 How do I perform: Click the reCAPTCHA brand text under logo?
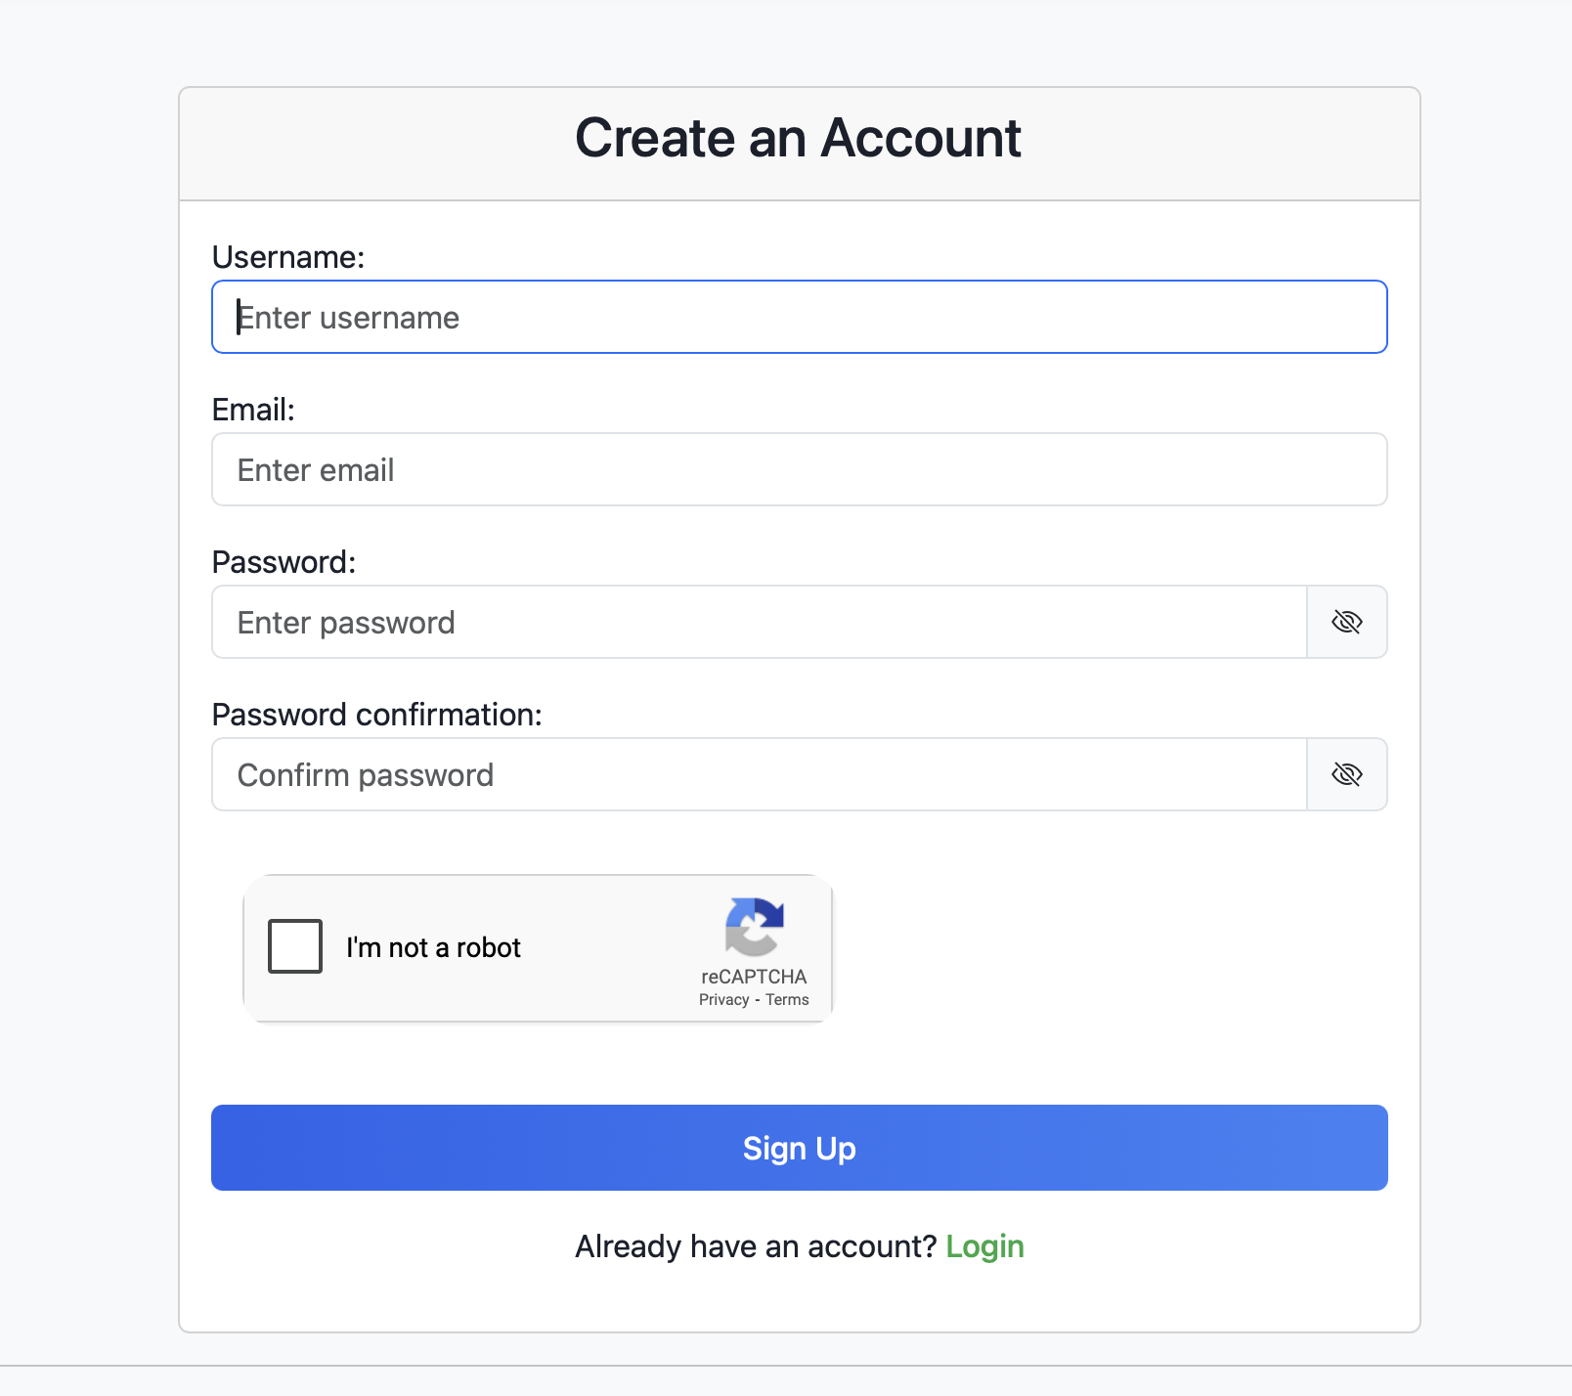click(x=754, y=977)
